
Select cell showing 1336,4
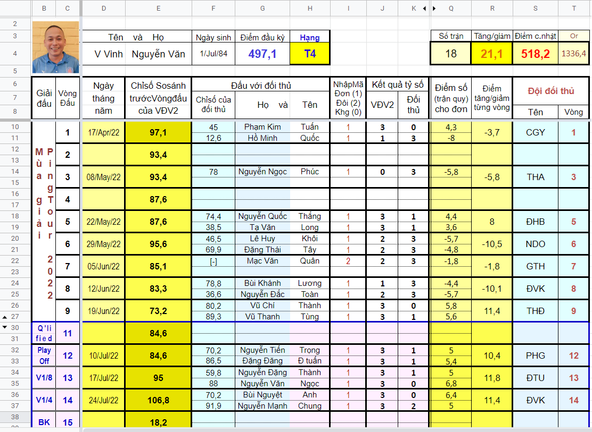click(x=573, y=54)
